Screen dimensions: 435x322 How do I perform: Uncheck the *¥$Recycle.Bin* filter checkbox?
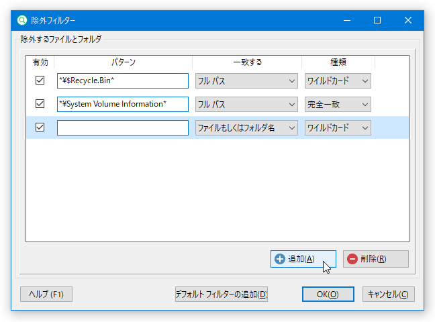pos(40,80)
